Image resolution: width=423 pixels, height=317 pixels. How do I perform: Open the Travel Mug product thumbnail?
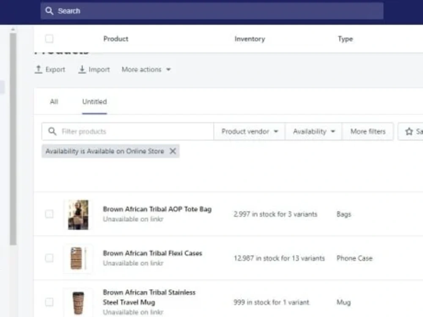78,303
